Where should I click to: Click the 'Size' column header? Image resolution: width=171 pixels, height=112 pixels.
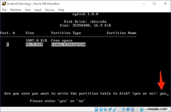(x=30, y=33)
